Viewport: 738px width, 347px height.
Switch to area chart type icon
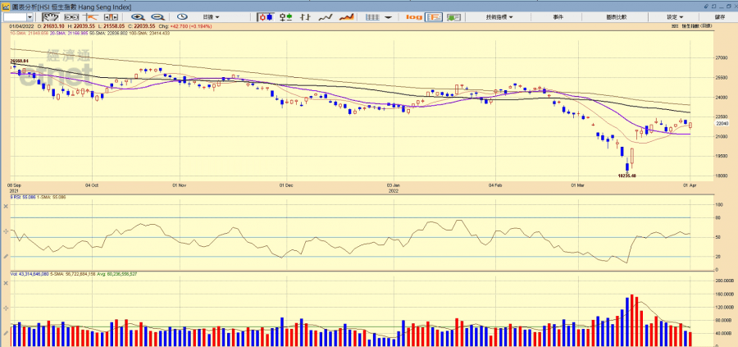(346, 16)
